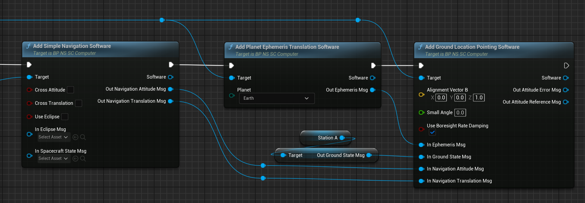Click the Alignment Vector B Z value field
Viewport: 585px width, 203px height.
tap(479, 98)
